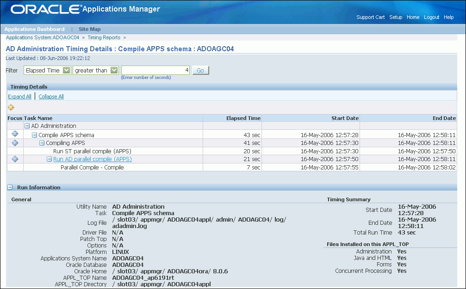This screenshot has height=289, width=466.
Task: Collapse the Run AD parallel compile node
Action: (50, 159)
